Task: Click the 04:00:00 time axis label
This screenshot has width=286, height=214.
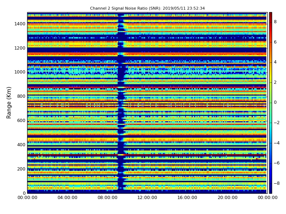Action: tap(67, 198)
